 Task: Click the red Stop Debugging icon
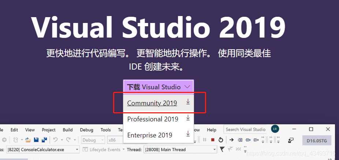point(213,140)
